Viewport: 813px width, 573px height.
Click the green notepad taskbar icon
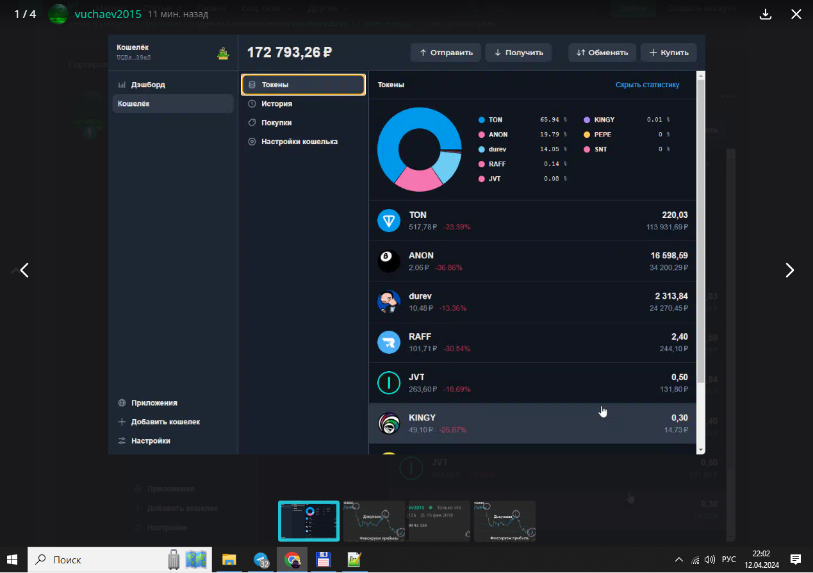coord(354,560)
